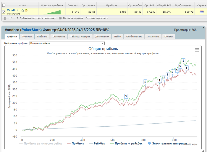207x152 pixels.
Task: Open the Выбранные графики dropdown
Action: (67, 43)
